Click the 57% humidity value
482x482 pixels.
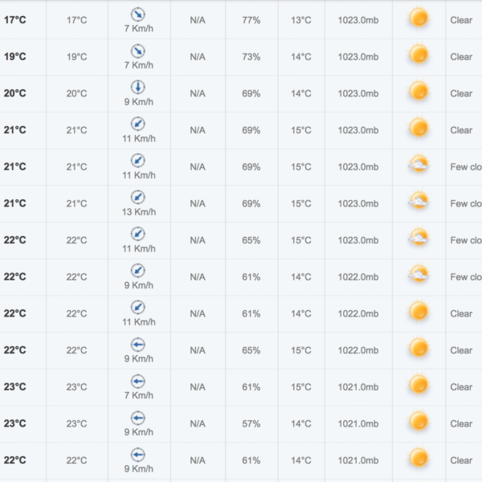[x=251, y=424]
